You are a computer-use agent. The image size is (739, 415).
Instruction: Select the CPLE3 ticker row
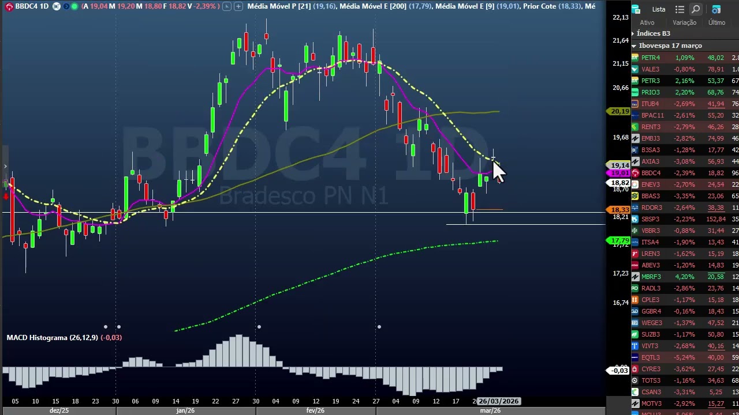[685, 300]
